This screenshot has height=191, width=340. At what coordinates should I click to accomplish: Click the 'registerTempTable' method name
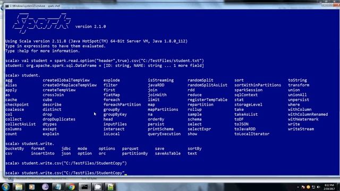208,100
